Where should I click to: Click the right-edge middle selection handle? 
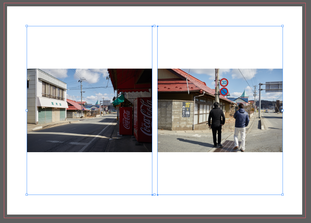[x=283, y=110]
